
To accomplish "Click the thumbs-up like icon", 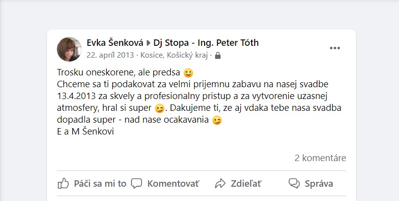I will pos(63,184).
